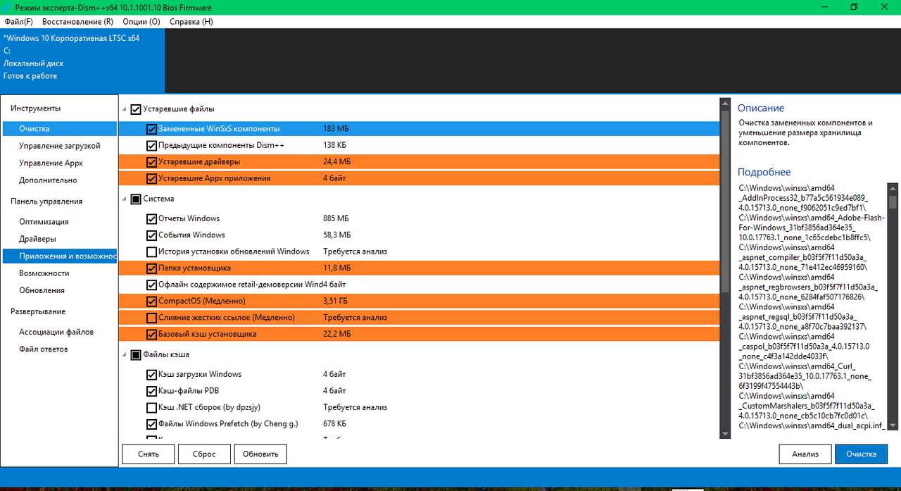
Task: Click the Сброс button
Action: pos(204,454)
